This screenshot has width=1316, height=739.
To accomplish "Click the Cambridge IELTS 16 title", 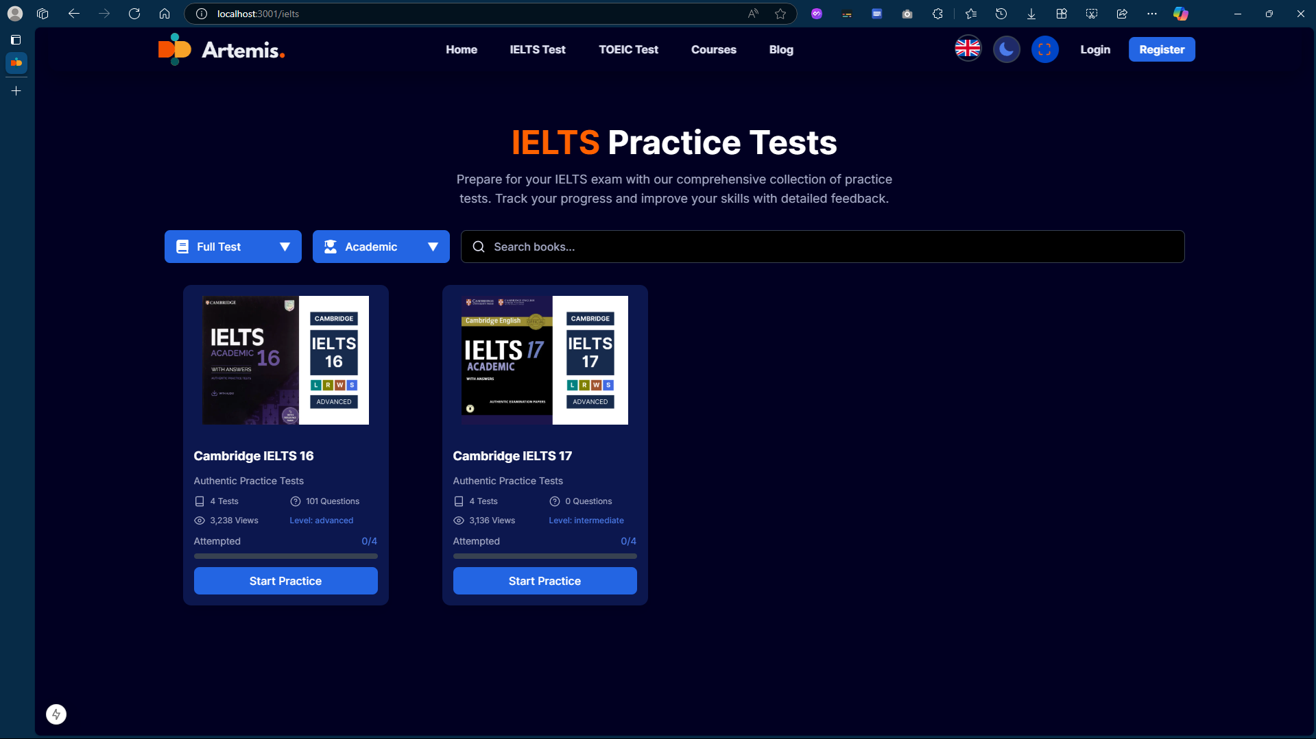I will click(254, 456).
